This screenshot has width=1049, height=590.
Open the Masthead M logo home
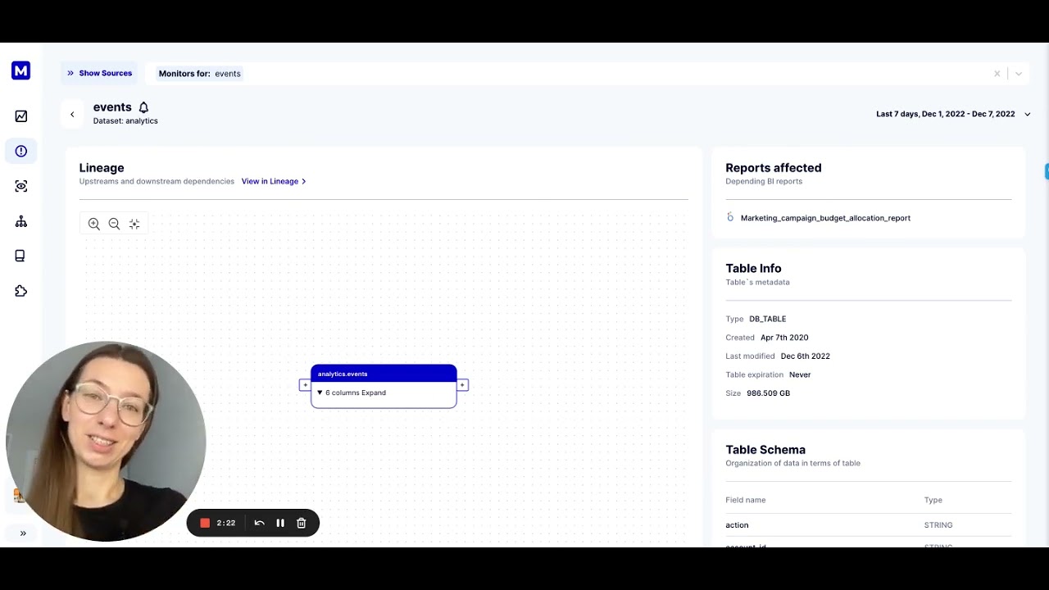[21, 70]
